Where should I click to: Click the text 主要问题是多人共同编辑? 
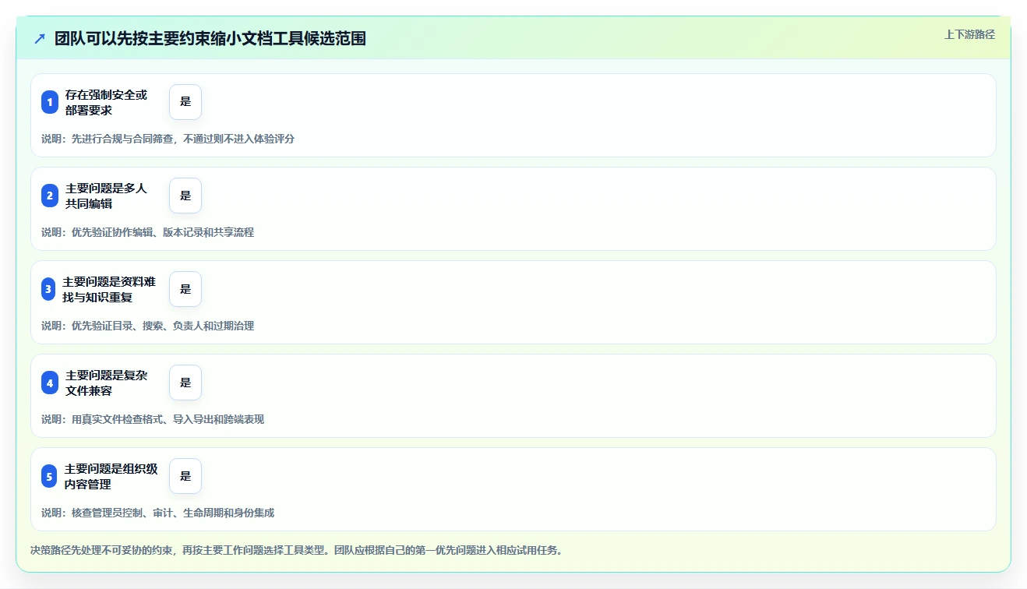click(x=106, y=196)
